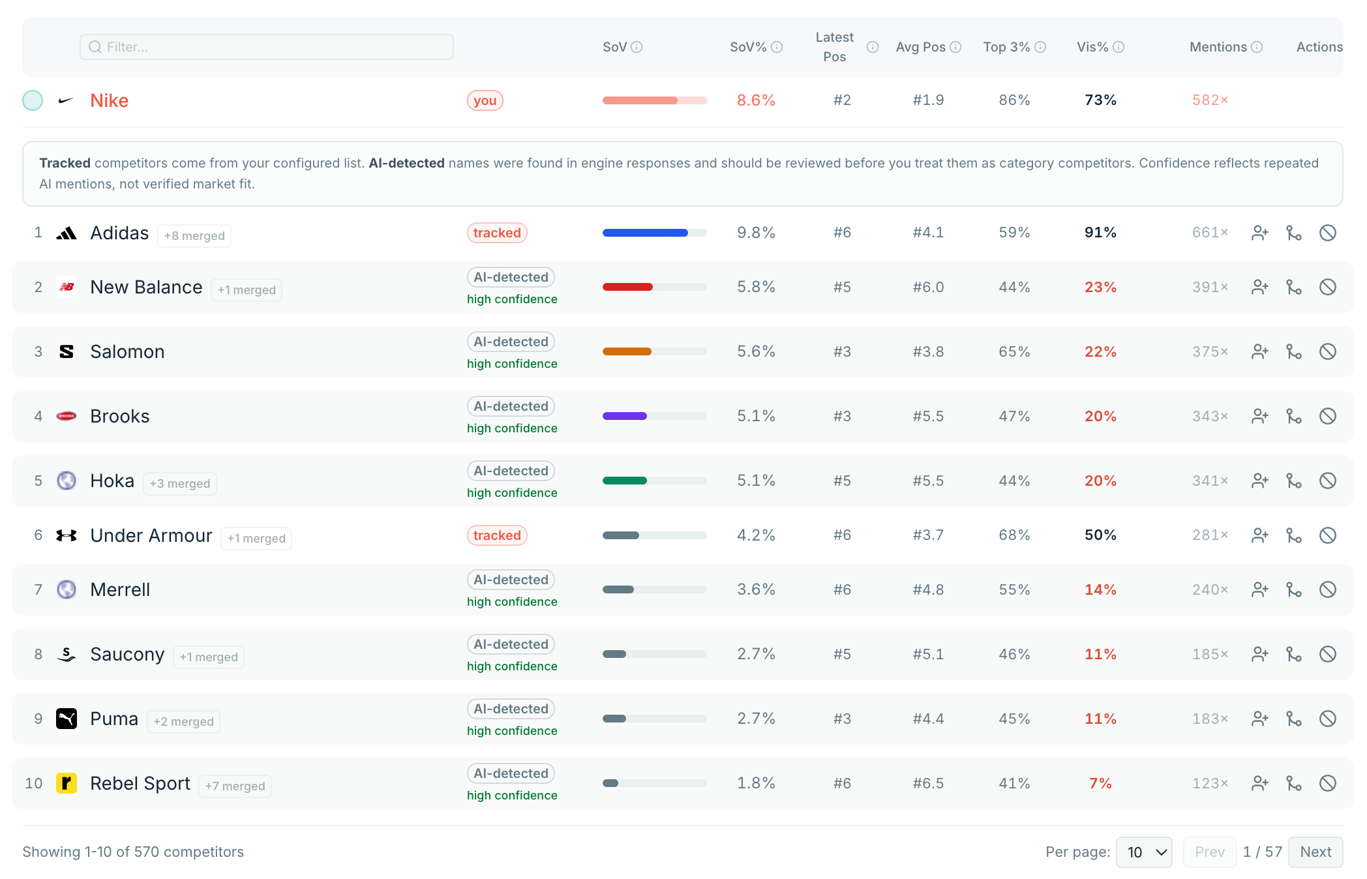This screenshot has width=1367, height=879.
Task: Open the Per page dropdown
Action: click(x=1144, y=852)
